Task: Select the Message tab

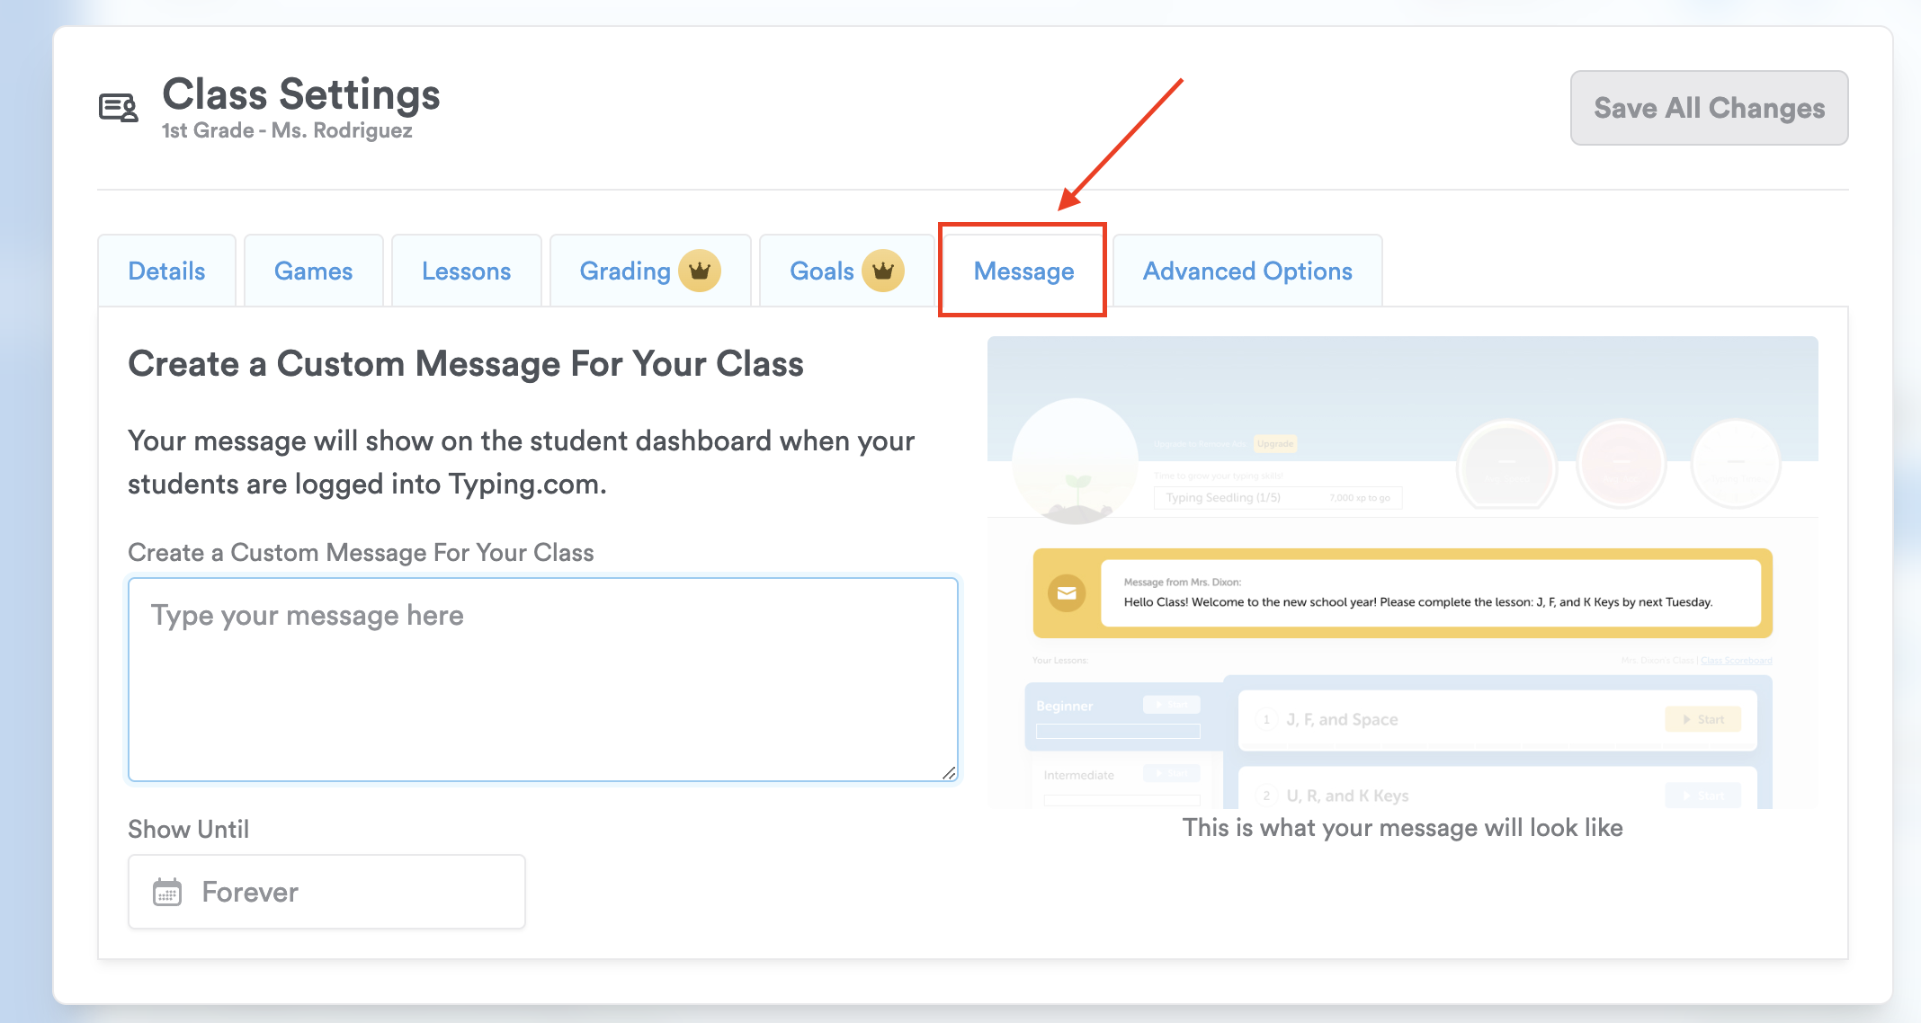Action: pyautogui.click(x=1023, y=271)
